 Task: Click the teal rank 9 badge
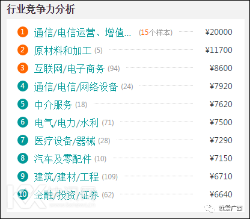pyautogui.click(x=23, y=176)
